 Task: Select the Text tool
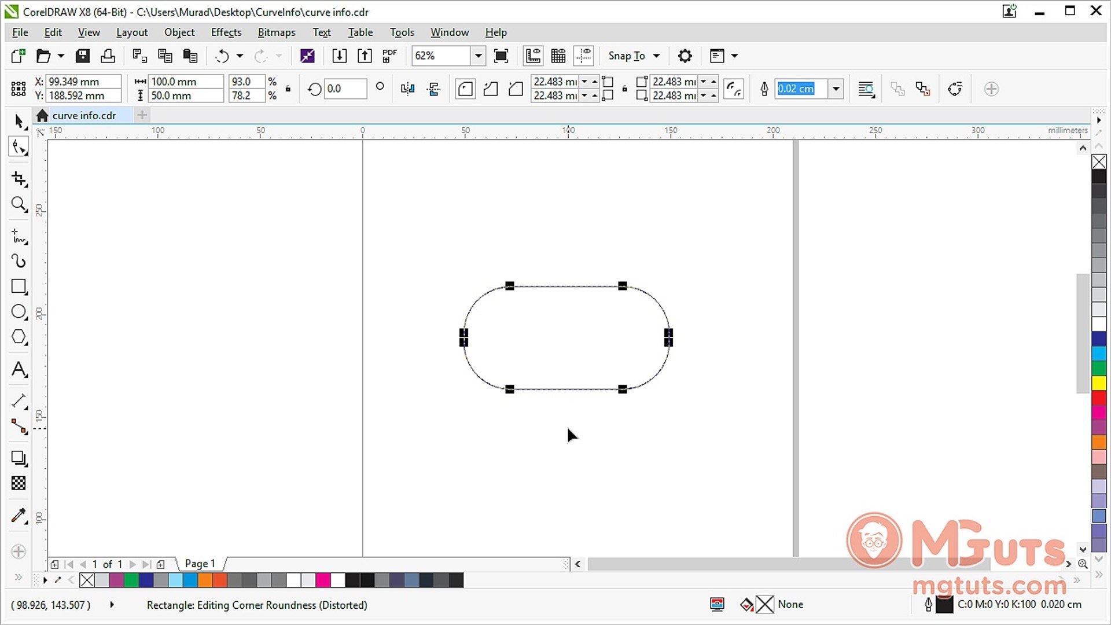click(19, 369)
